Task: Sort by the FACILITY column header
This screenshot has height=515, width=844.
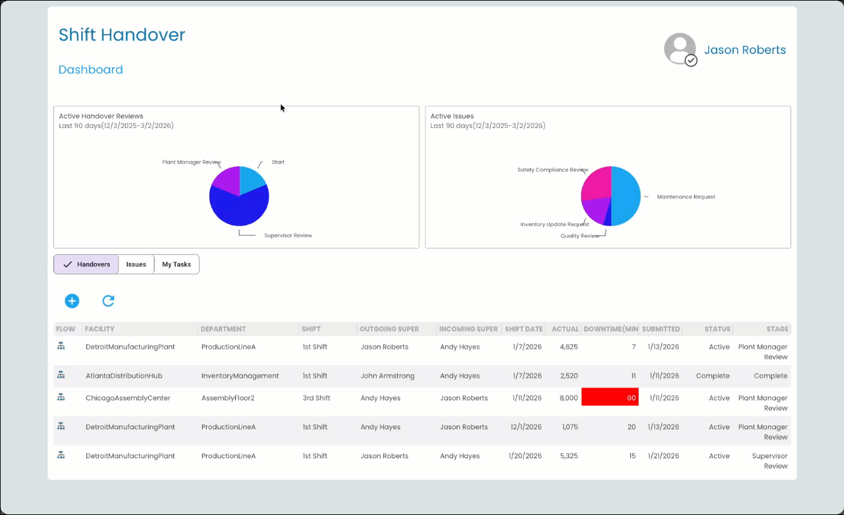Action: point(100,329)
